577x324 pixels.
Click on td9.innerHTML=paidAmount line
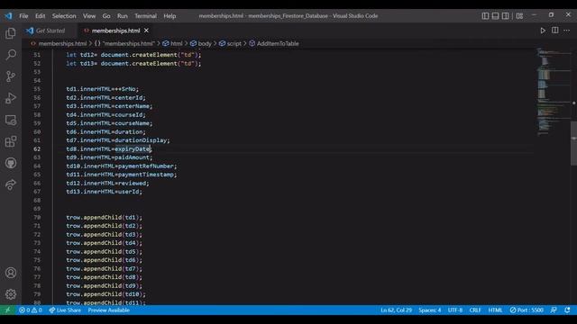point(109,157)
